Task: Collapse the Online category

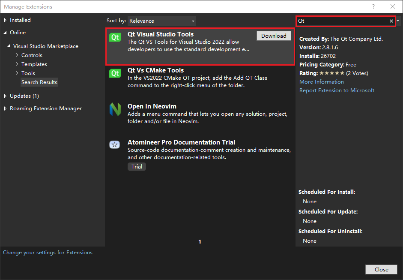Action: (5, 33)
